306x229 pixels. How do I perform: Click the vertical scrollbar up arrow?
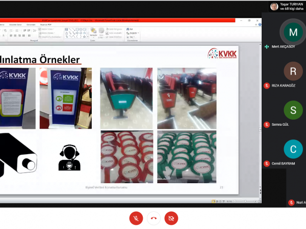pos(260,45)
